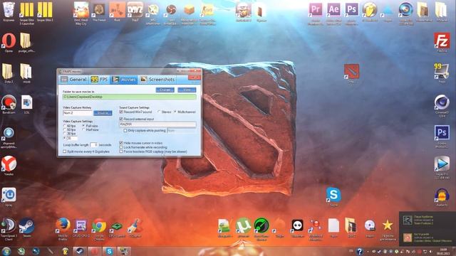456x256 pixels.
Task: Click the Windows Start button
Action: coord(6,251)
